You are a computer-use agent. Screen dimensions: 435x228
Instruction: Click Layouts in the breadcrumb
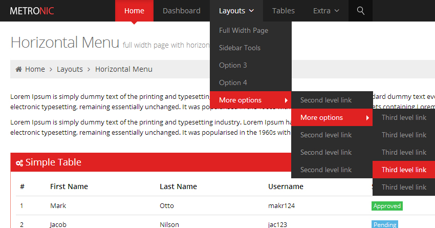coord(70,69)
